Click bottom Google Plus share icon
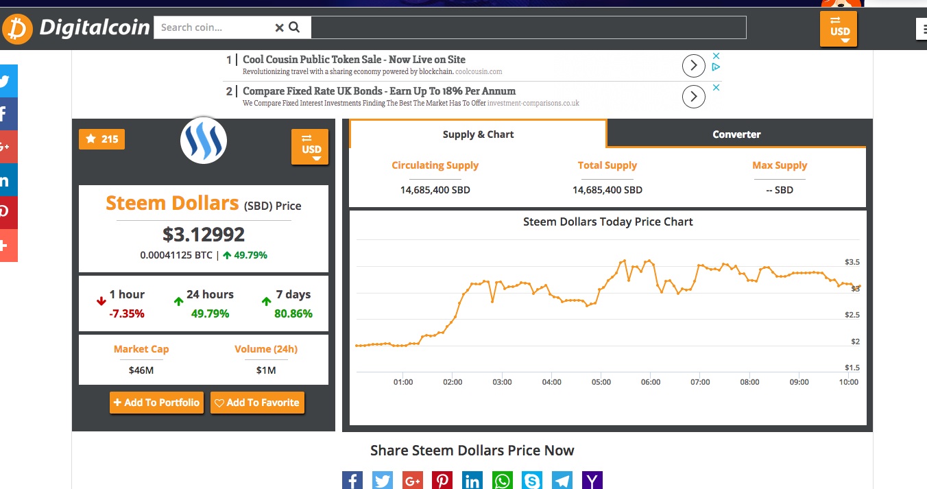Image resolution: width=927 pixels, height=489 pixels. pyautogui.click(x=412, y=480)
